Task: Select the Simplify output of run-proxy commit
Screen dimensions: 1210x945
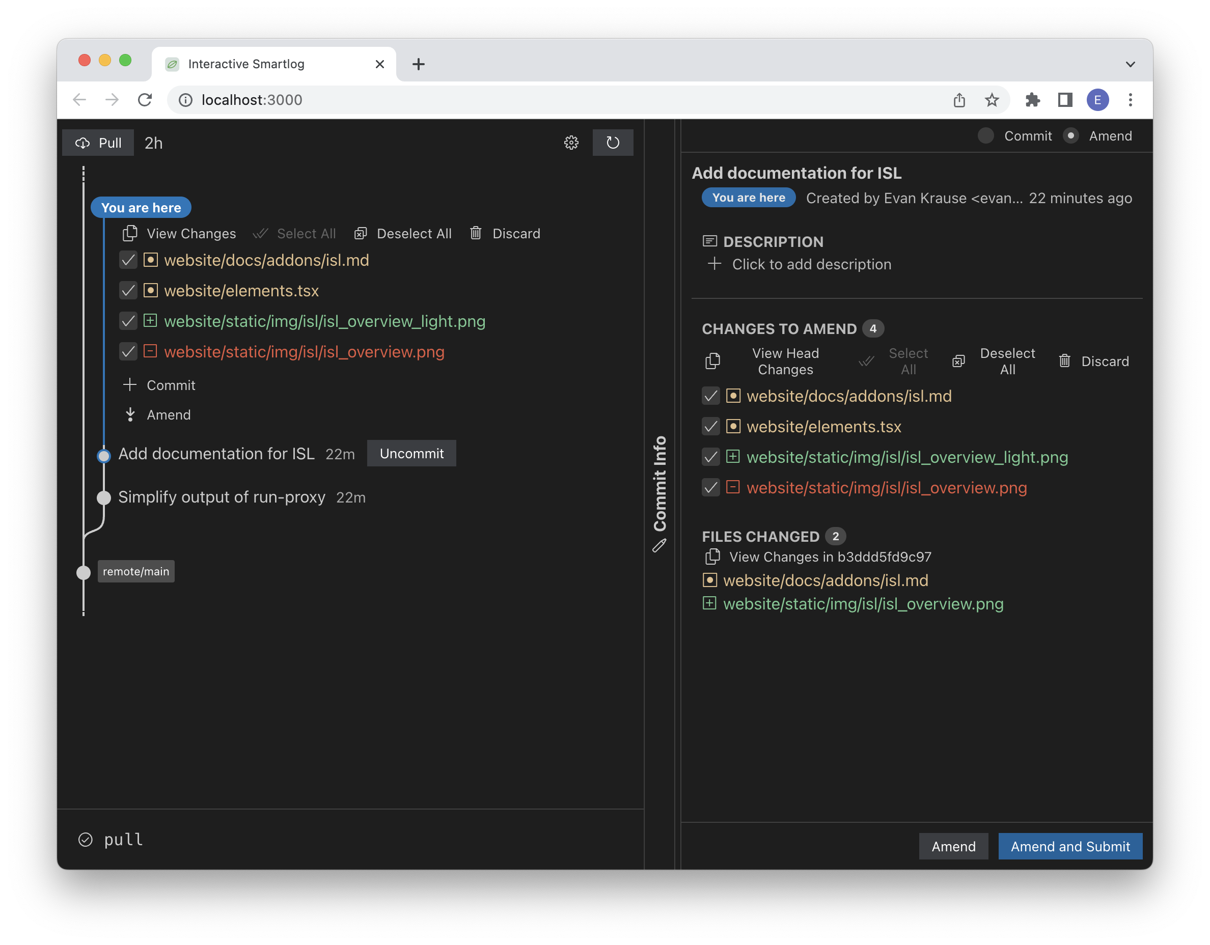Action: [221, 496]
